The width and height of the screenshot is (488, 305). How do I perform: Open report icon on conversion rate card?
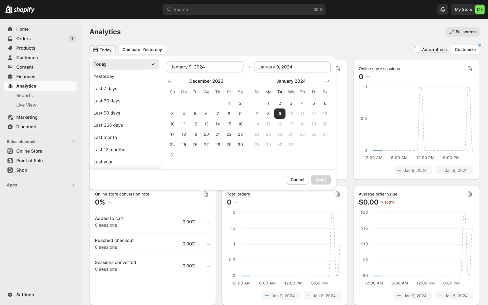(x=206, y=194)
